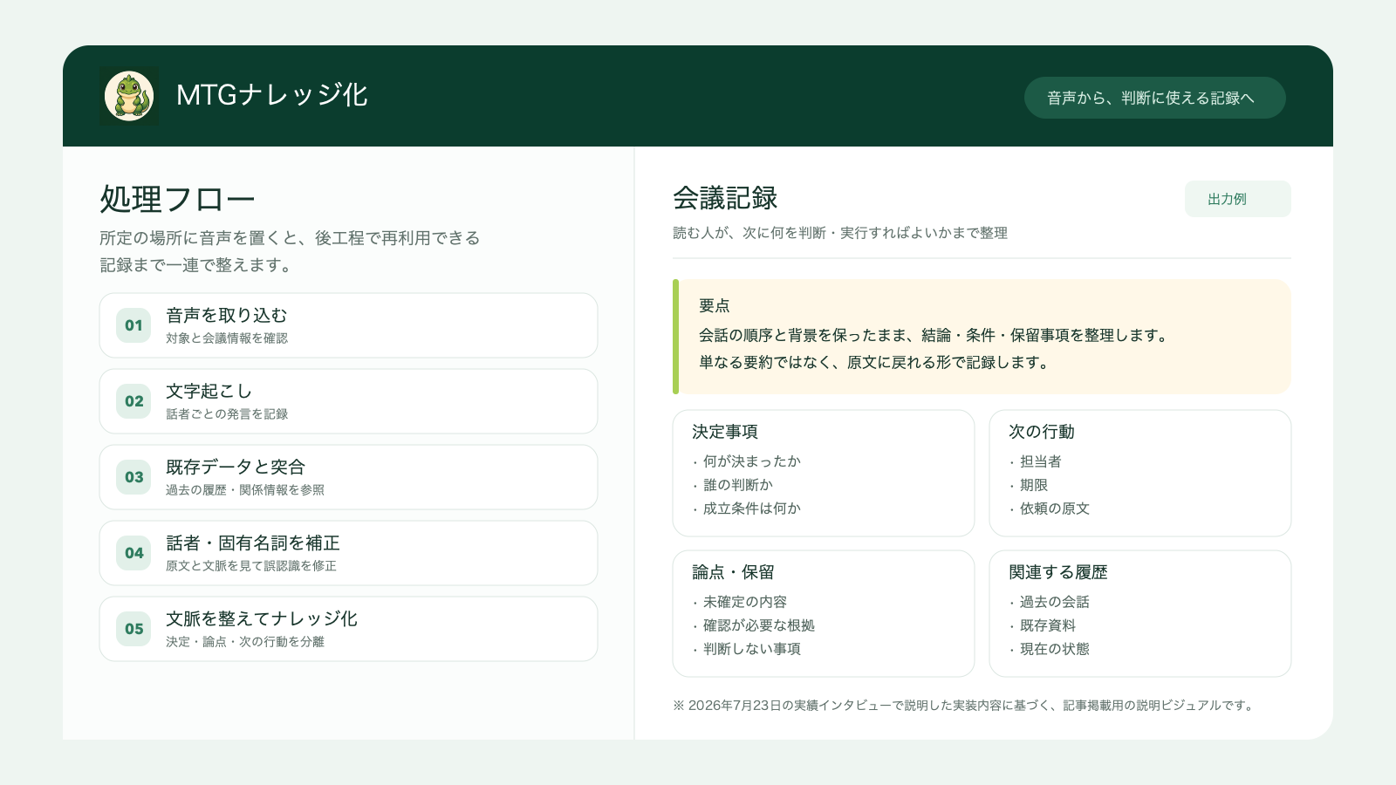Image resolution: width=1396 pixels, height=785 pixels.
Task: Click the green dinosaur mascot logo
Action: [x=129, y=96]
